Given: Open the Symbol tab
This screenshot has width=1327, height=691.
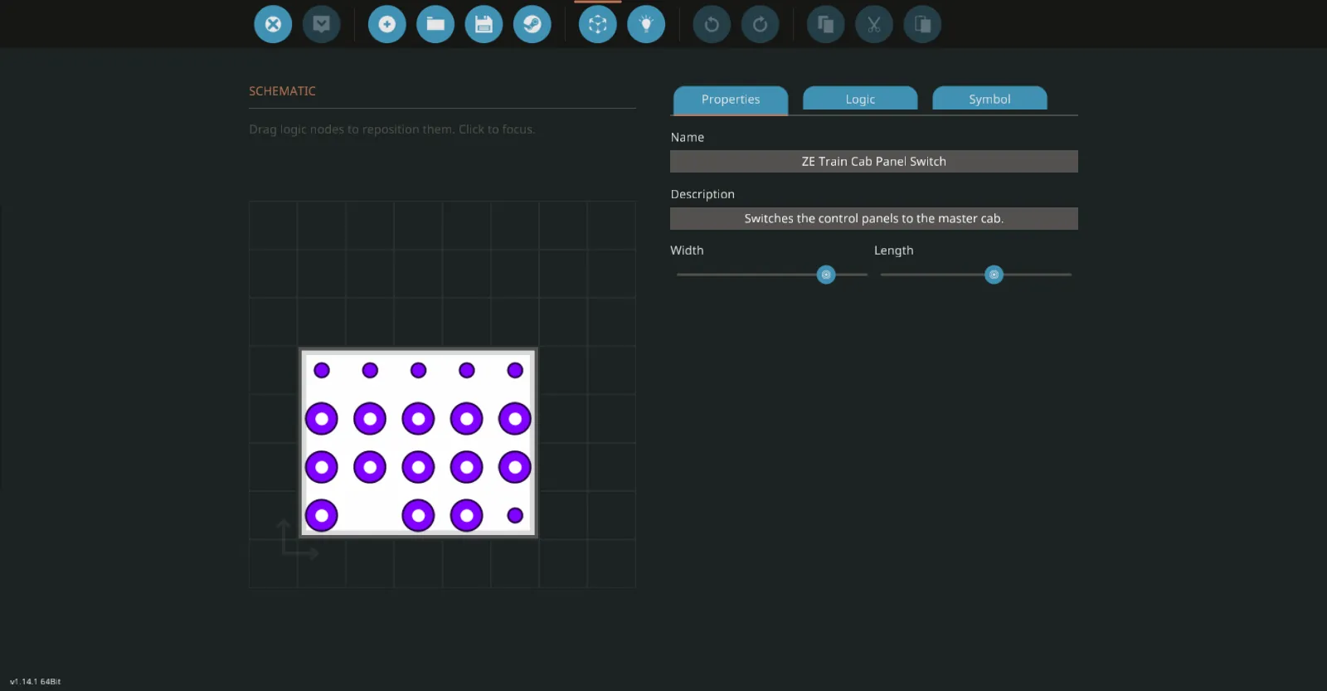Looking at the screenshot, I should coord(989,100).
